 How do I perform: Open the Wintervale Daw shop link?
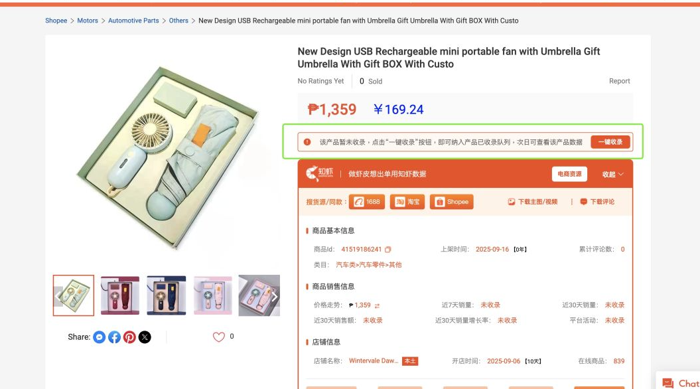point(374,361)
